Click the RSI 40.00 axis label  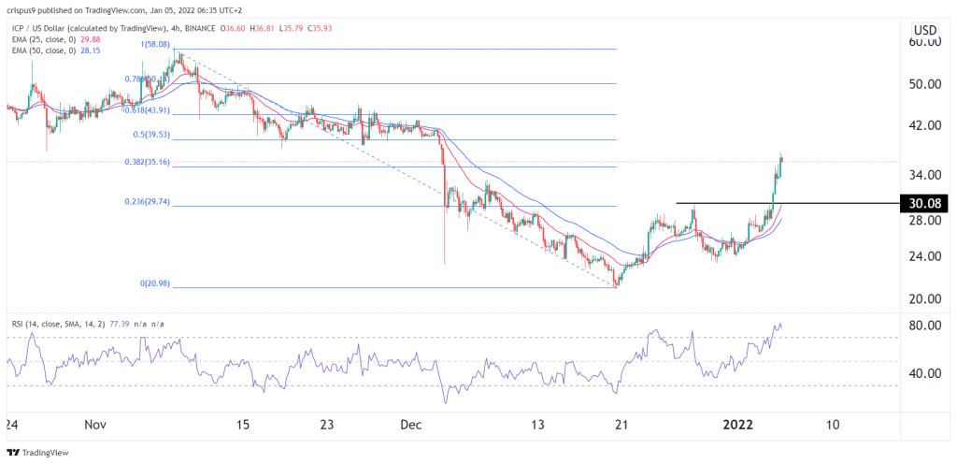tap(925, 373)
